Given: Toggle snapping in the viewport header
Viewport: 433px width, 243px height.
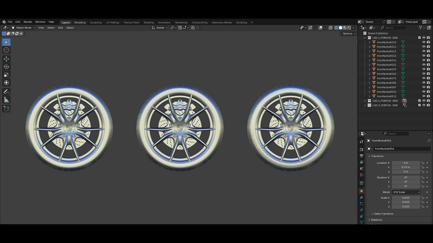Looking at the screenshot, I should [180, 28].
